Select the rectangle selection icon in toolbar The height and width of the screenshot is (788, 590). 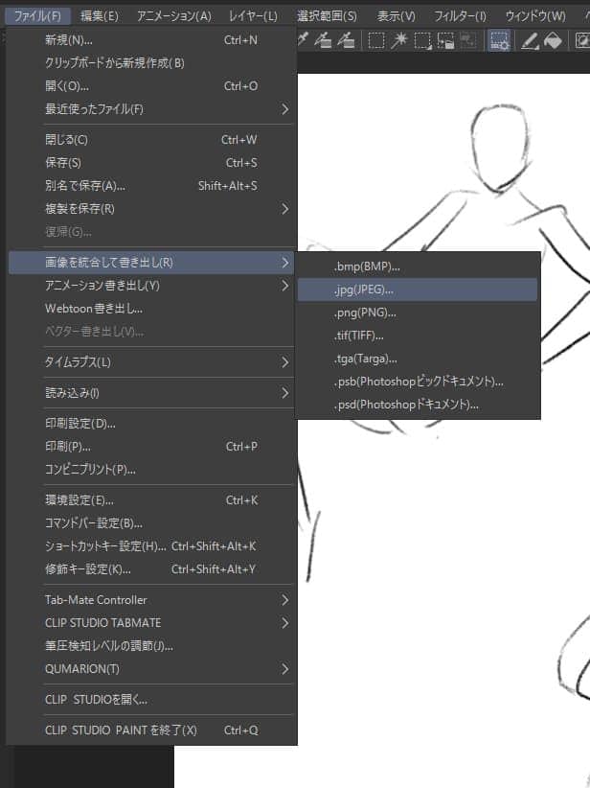click(376, 40)
